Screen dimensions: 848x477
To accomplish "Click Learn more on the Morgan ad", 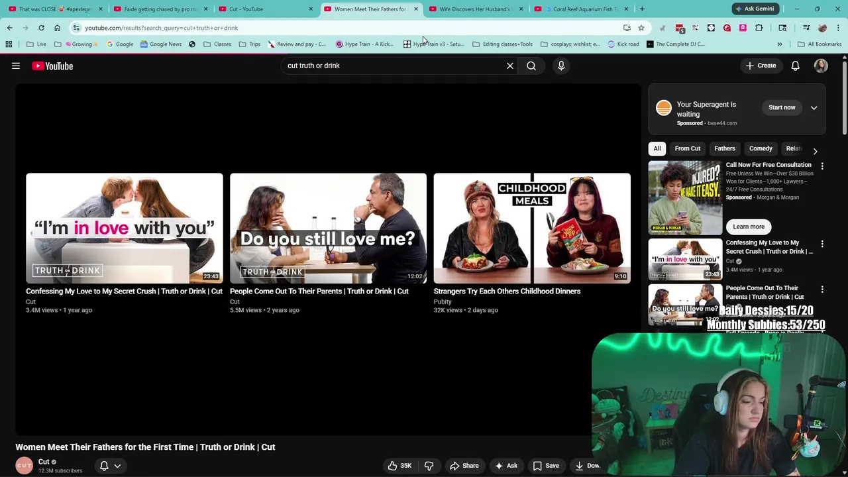I will click(x=749, y=227).
